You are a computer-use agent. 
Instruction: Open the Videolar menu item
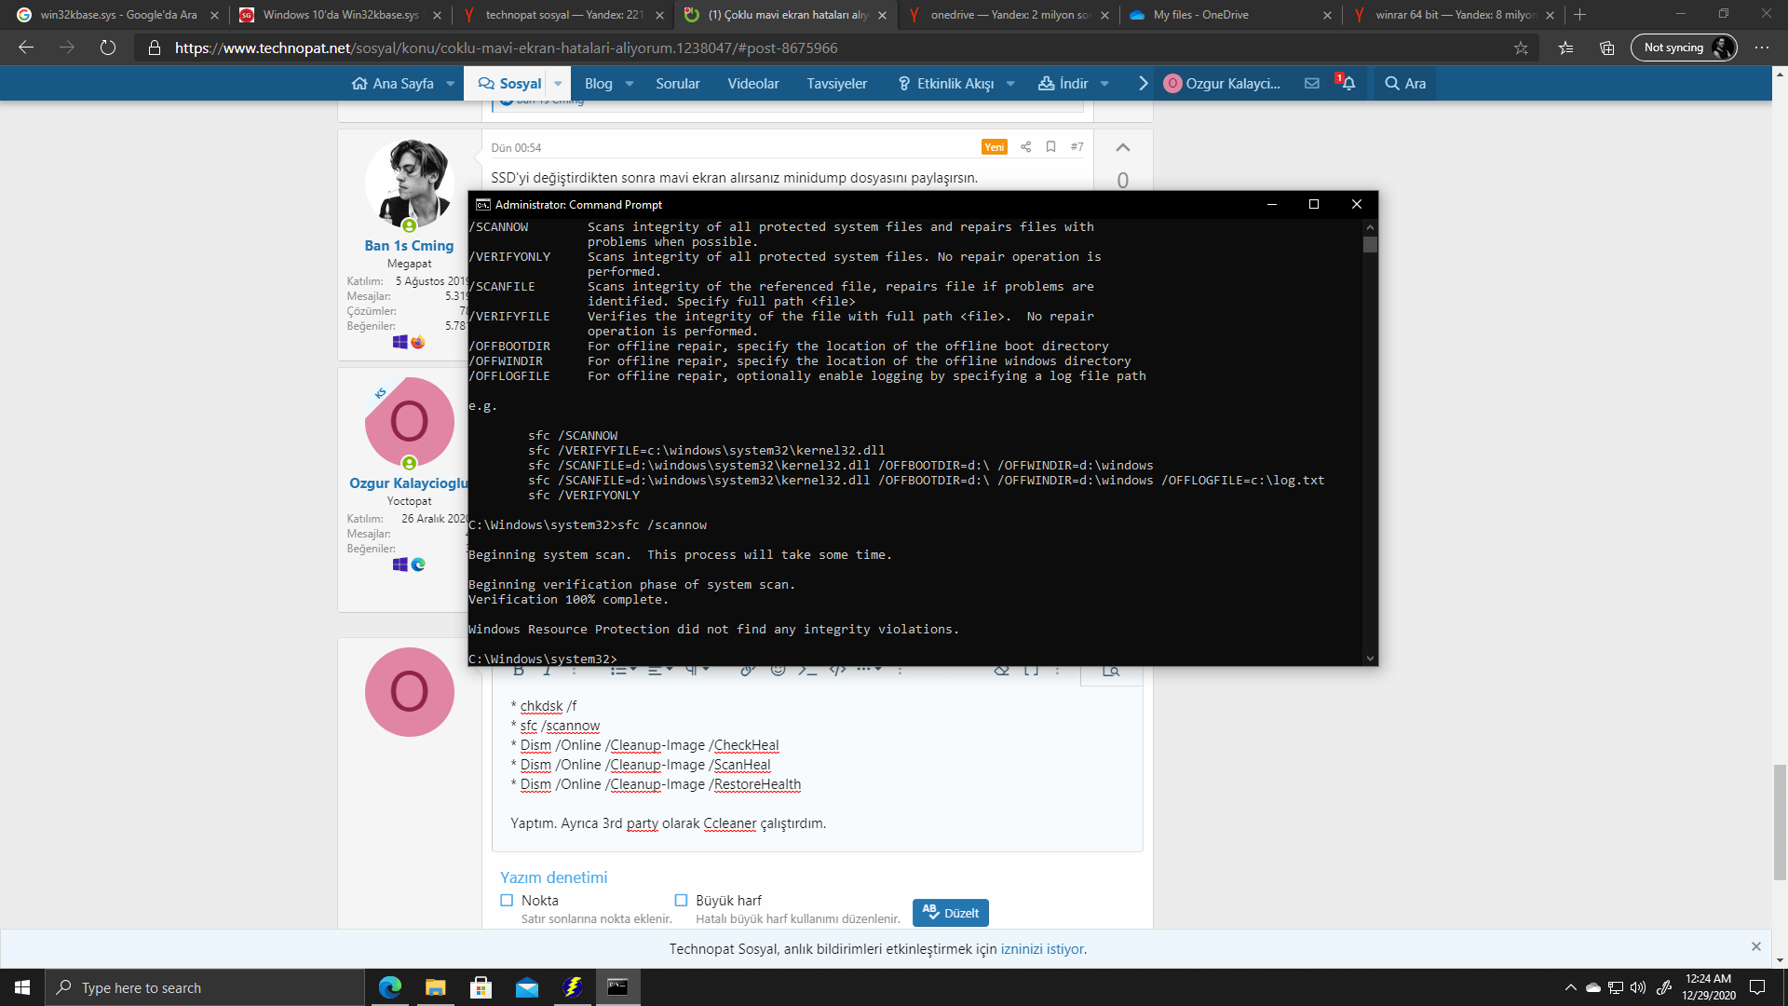pyautogui.click(x=752, y=84)
